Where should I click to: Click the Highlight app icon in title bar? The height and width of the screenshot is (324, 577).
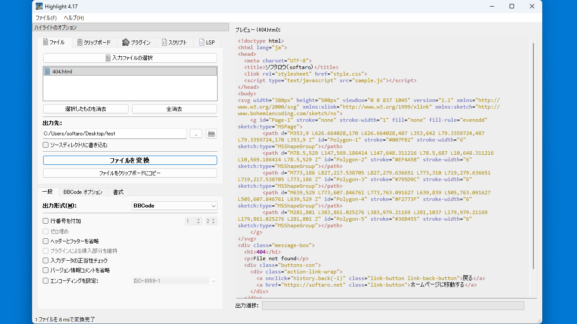[39, 6]
